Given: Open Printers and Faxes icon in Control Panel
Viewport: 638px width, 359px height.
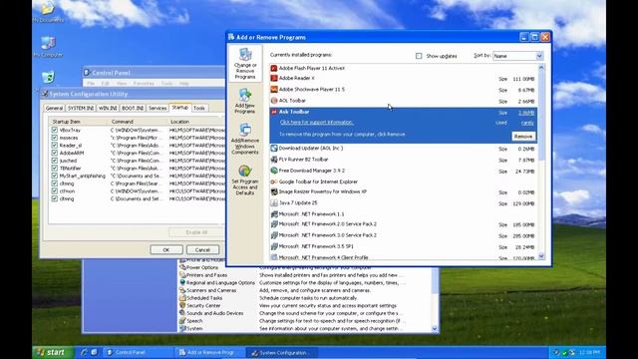Looking at the screenshot, I should [182, 275].
